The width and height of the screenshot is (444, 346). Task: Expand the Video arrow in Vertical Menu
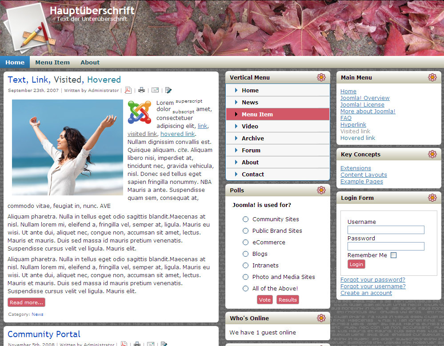click(236, 126)
